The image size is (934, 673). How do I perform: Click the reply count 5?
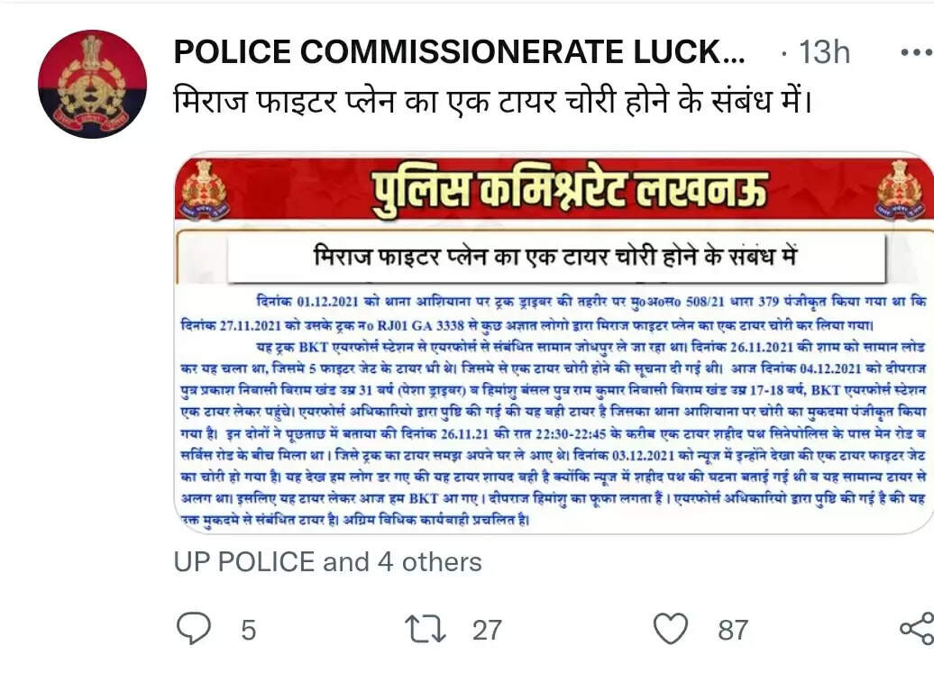pos(249,630)
